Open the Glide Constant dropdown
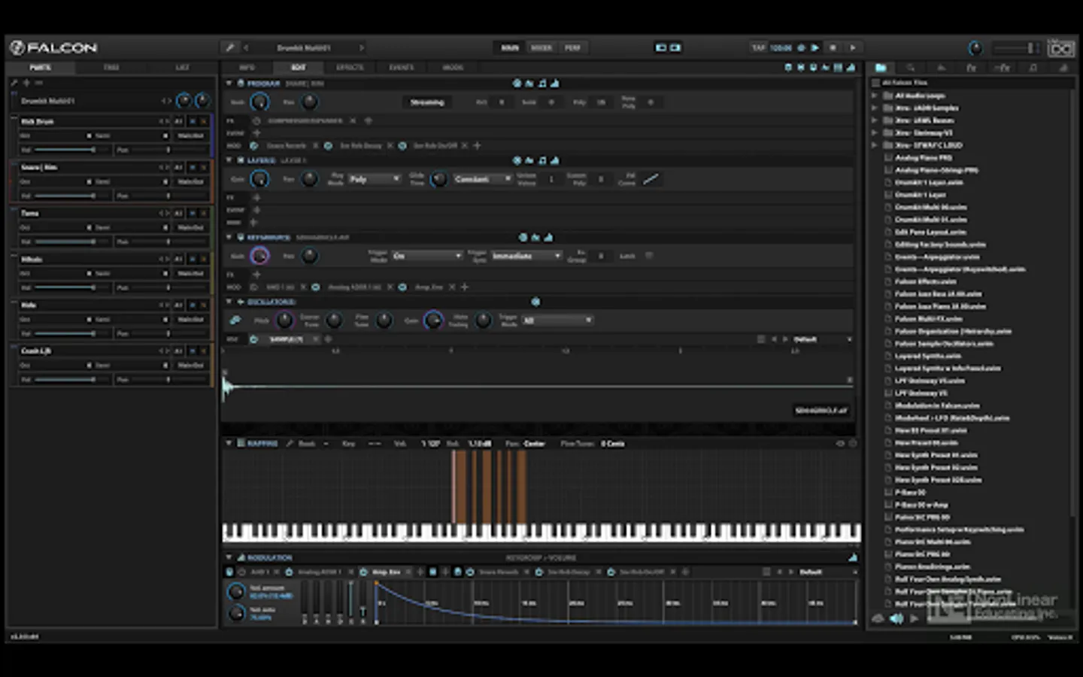The image size is (1083, 677). coord(482,179)
